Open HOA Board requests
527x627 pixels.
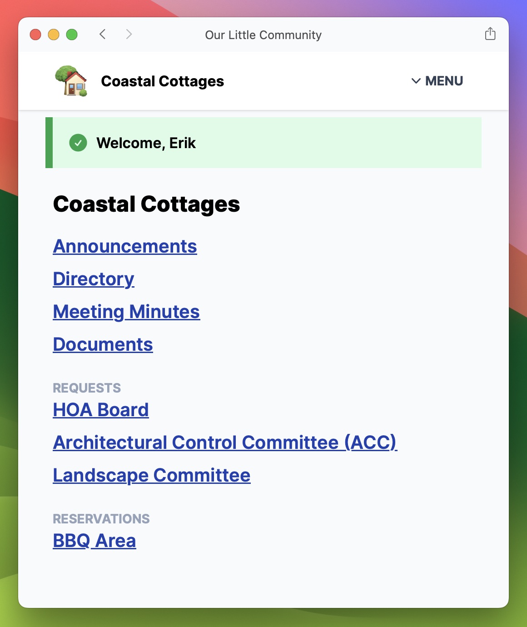[x=101, y=410]
